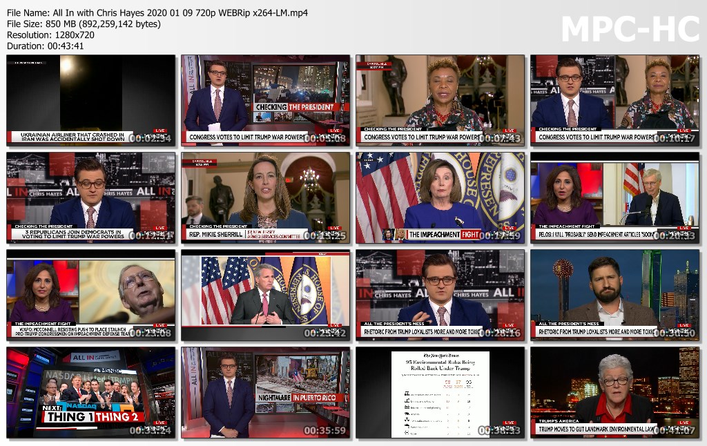707x446 pixels.
Task: Open the thumbnail captioned 'Pelosi: I will probably send impeachment articles'
Action: [615, 198]
